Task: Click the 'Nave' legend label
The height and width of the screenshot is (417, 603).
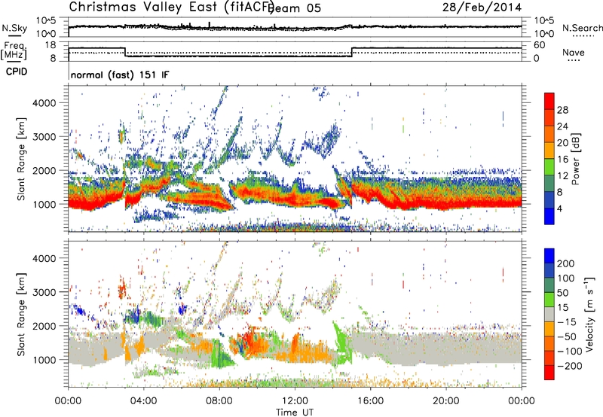Action: [574, 52]
